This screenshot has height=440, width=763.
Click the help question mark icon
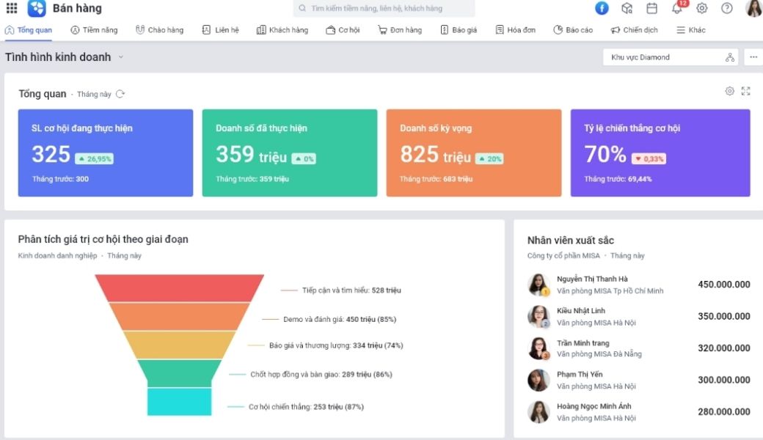click(727, 8)
